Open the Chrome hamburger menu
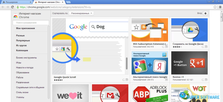 tap(220, 7)
